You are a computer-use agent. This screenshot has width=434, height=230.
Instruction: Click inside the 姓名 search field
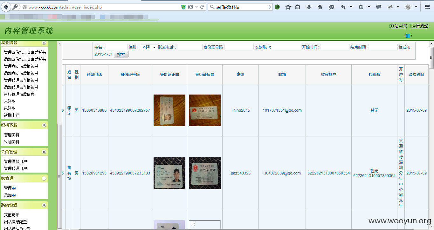[x=117, y=47]
